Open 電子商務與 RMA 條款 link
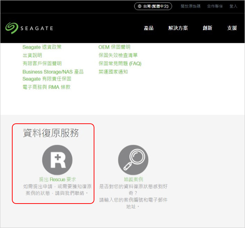Image resolution: width=245 pixels, height=228 pixels. coord(46,87)
